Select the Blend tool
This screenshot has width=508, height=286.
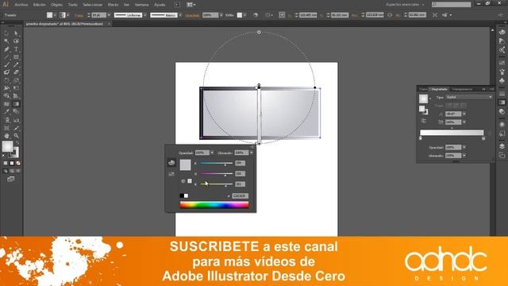(x=16, y=112)
